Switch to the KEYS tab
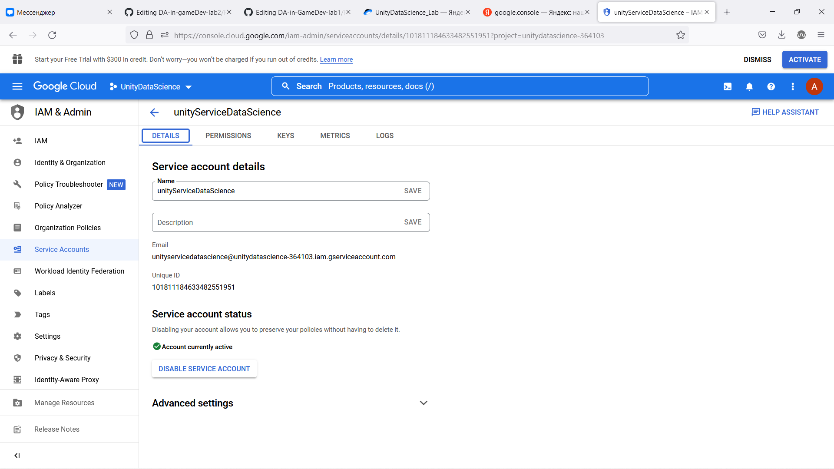834x469 pixels. (x=285, y=135)
